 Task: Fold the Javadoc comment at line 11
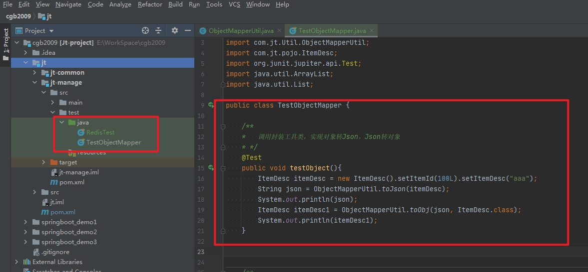click(x=223, y=127)
